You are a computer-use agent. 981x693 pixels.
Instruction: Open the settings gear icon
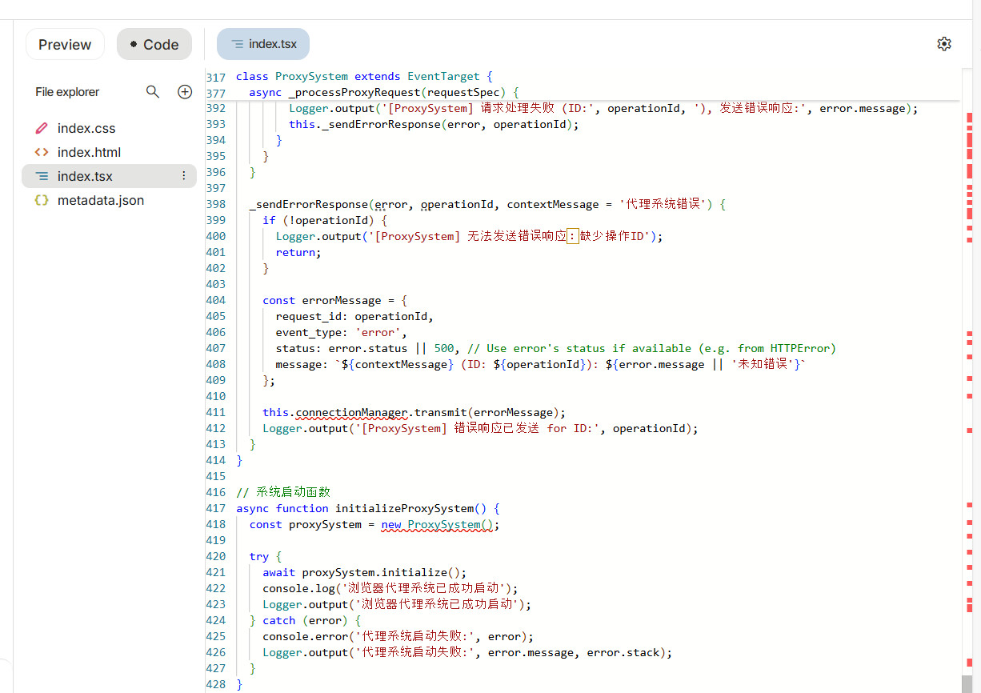[x=944, y=44]
